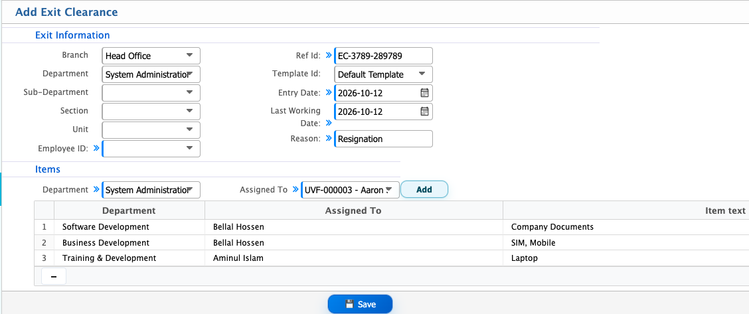Select row number 1 in the items table
The height and width of the screenshot is (314, 749).
(44, 227)
